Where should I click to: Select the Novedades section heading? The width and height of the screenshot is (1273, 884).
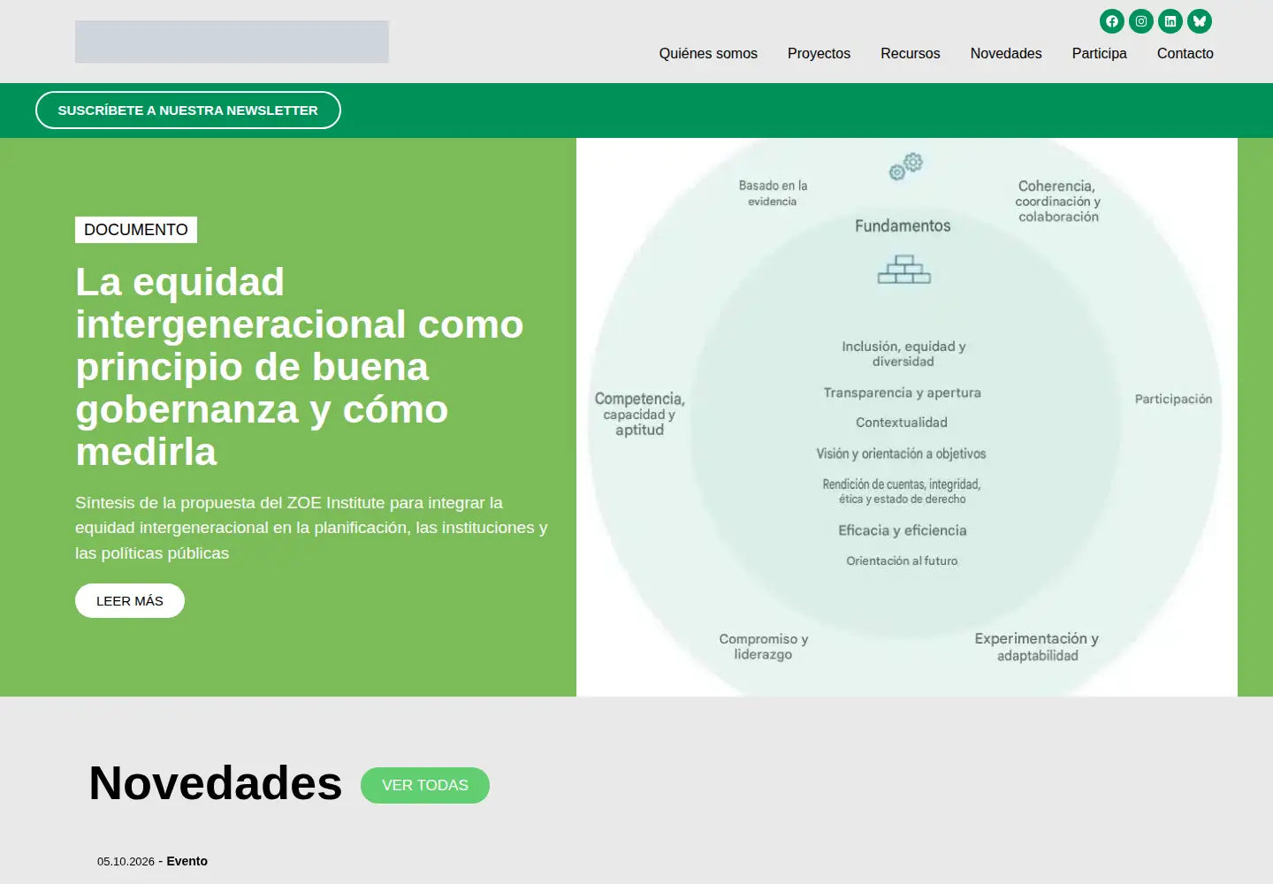click(216, 783)
